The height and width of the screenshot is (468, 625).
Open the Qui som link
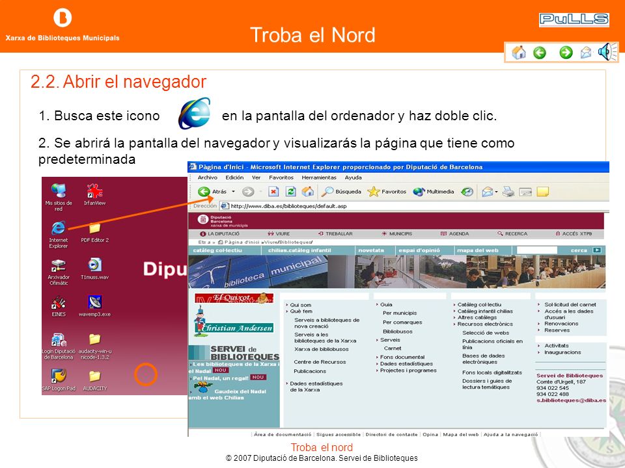(x=301, y=305)
